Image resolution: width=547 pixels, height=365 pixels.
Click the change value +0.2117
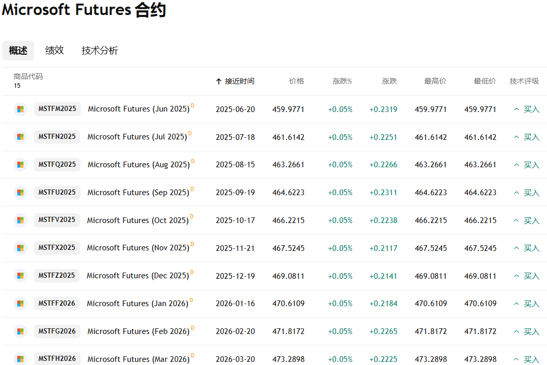383,248
